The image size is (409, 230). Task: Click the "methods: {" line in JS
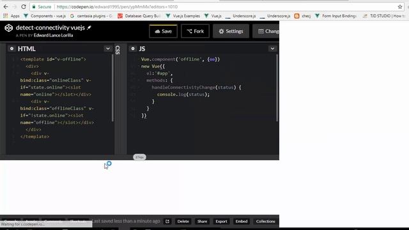click(159, 80)
